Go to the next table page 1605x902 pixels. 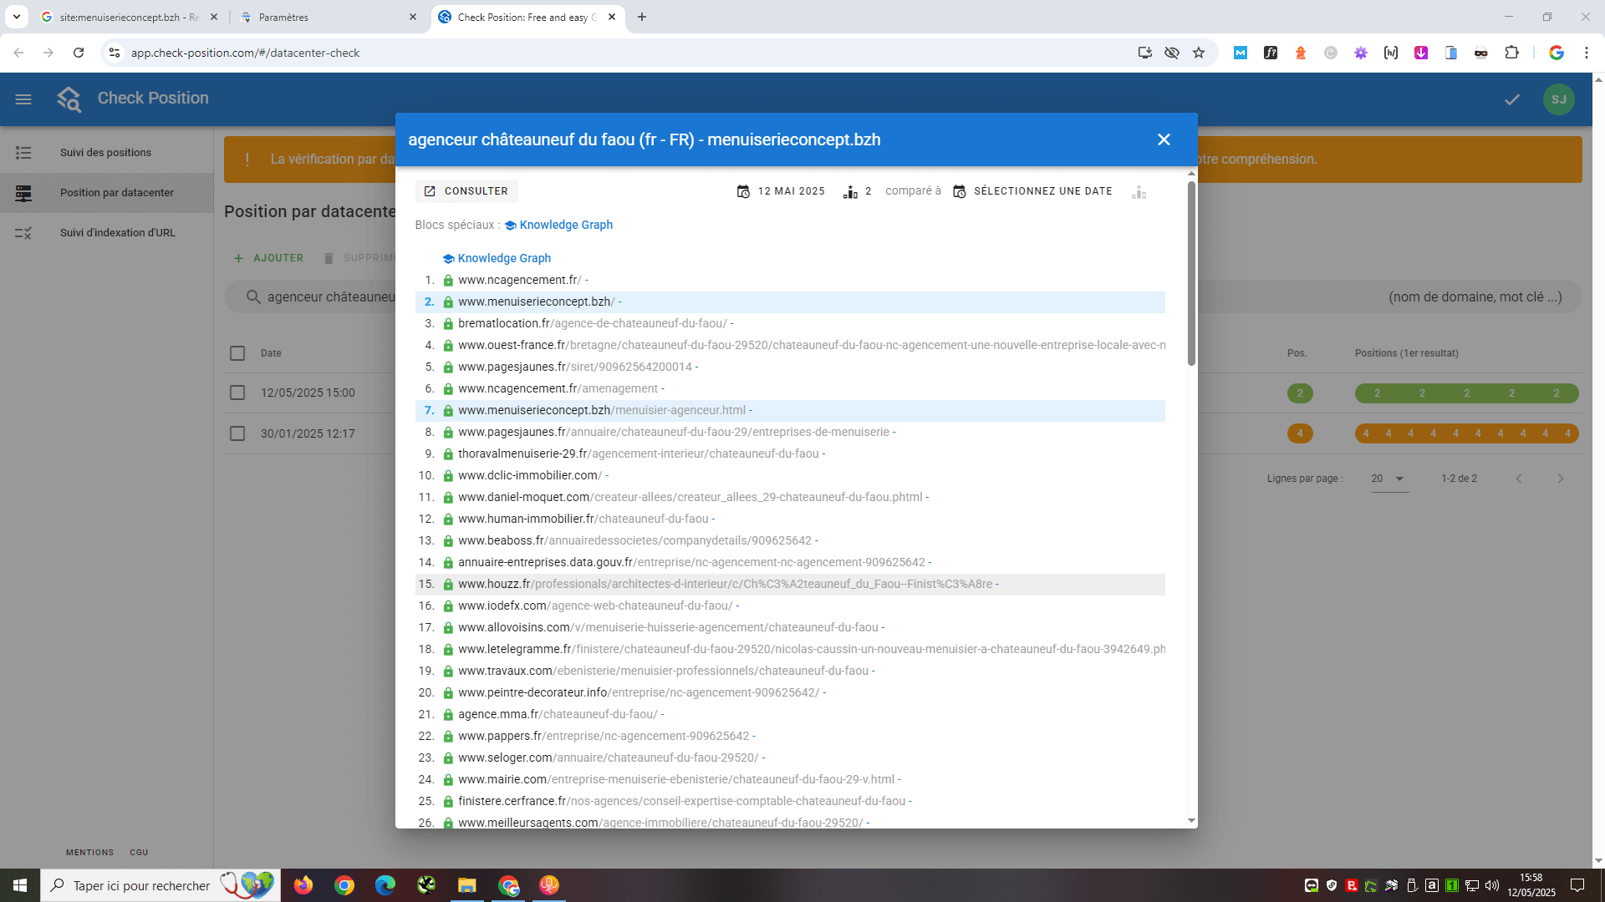click(x=1560, y=479)
